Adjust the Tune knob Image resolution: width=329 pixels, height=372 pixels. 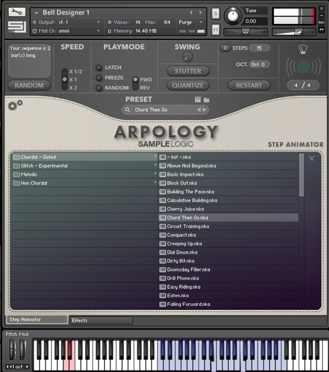(233, 15)
